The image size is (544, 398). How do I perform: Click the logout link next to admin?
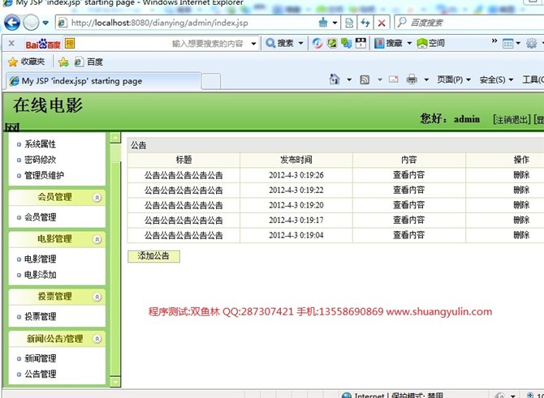pos(512,119)
